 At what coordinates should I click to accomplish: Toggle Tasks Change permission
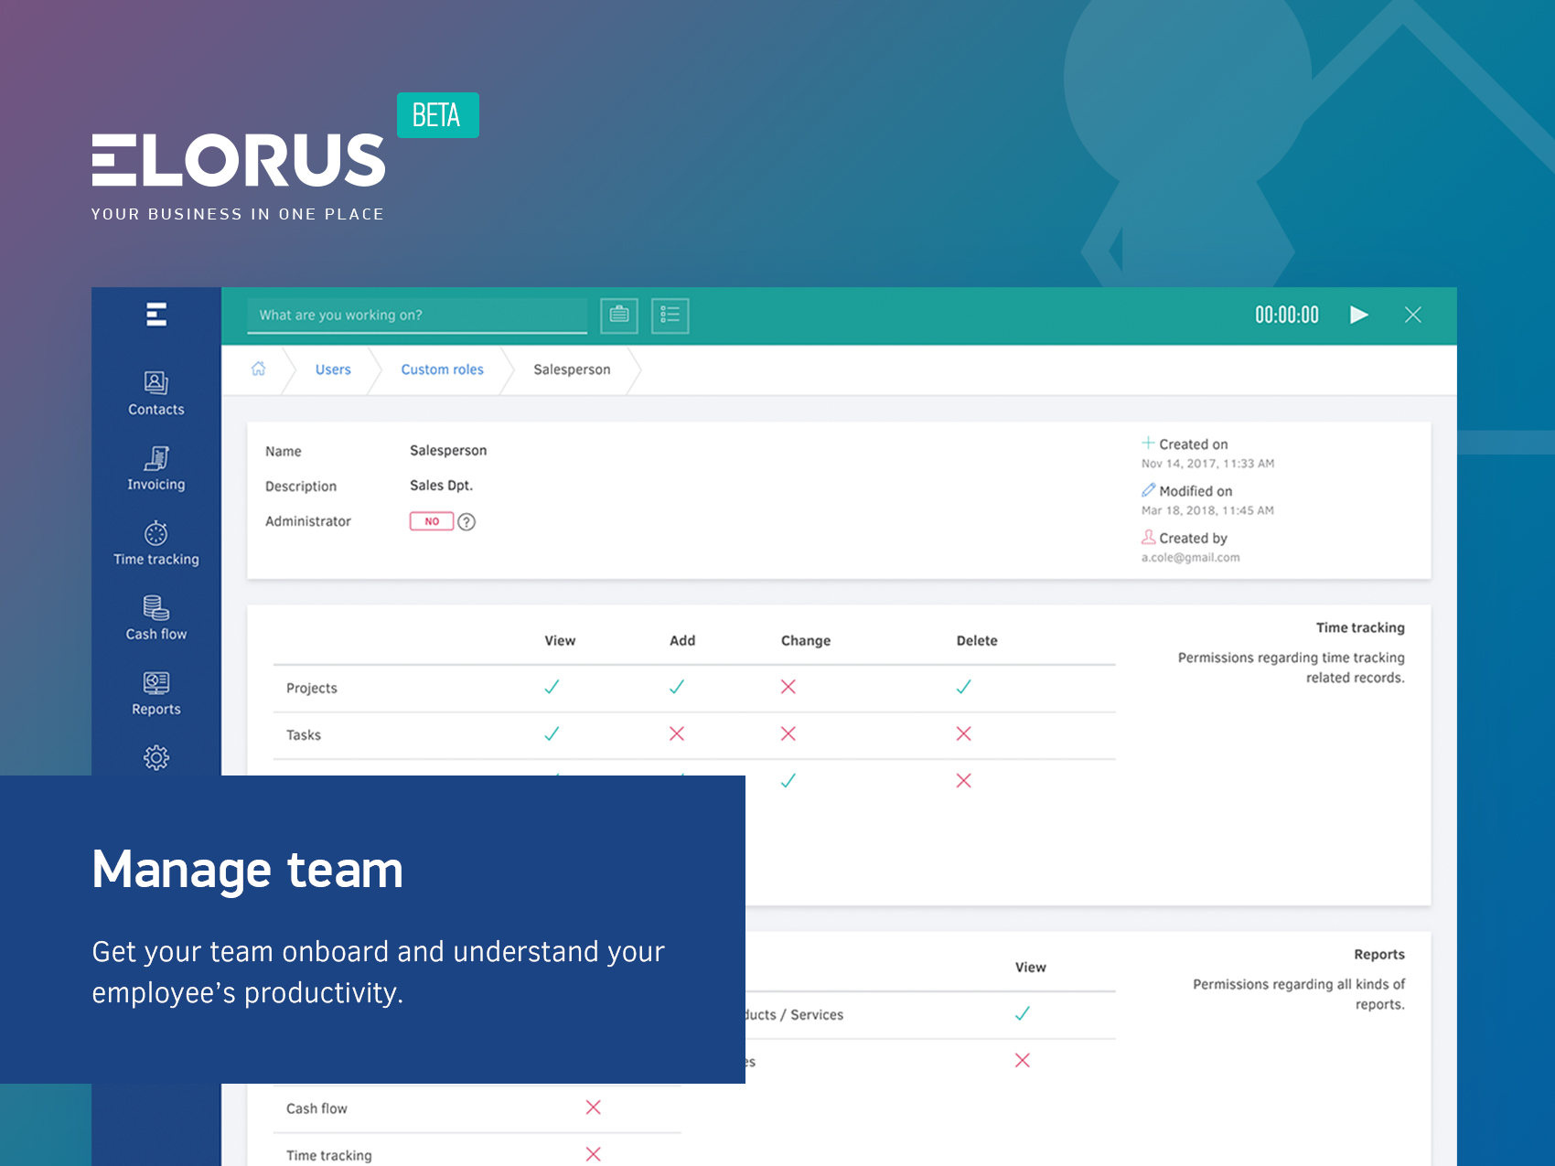[788, 733]
